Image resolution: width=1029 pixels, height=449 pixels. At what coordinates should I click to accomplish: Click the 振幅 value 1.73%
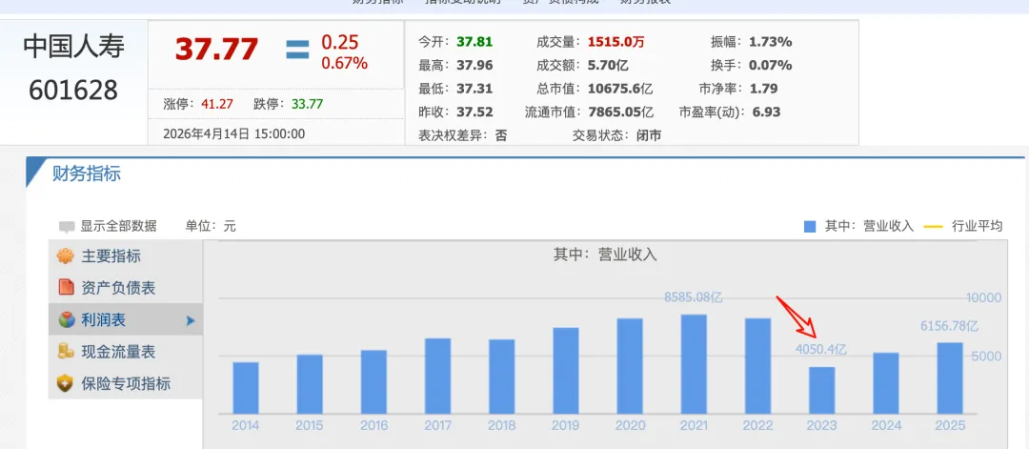[771, 42]
